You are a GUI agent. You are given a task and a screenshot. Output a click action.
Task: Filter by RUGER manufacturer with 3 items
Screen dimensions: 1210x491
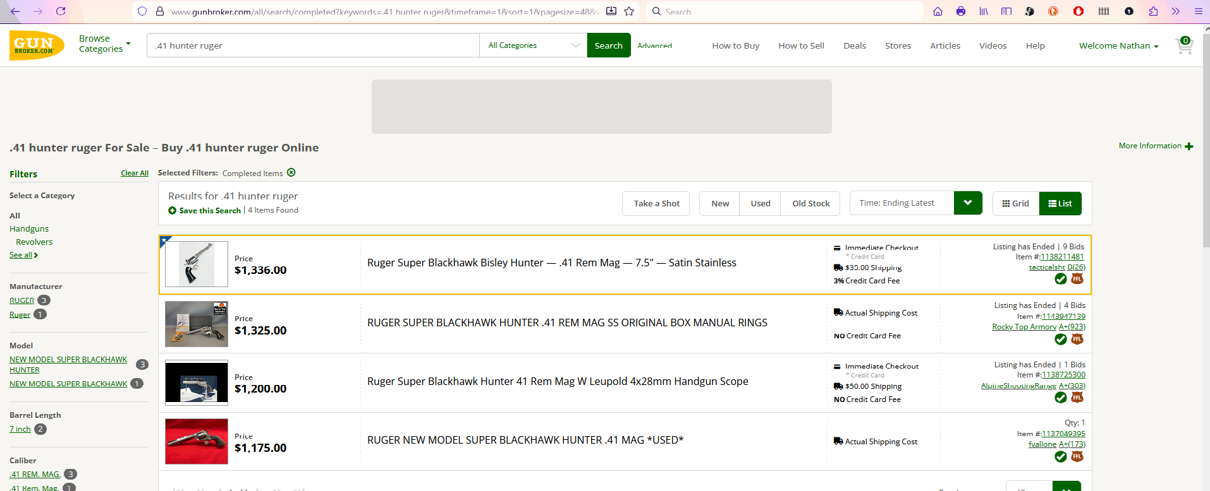tap(22, 300)
